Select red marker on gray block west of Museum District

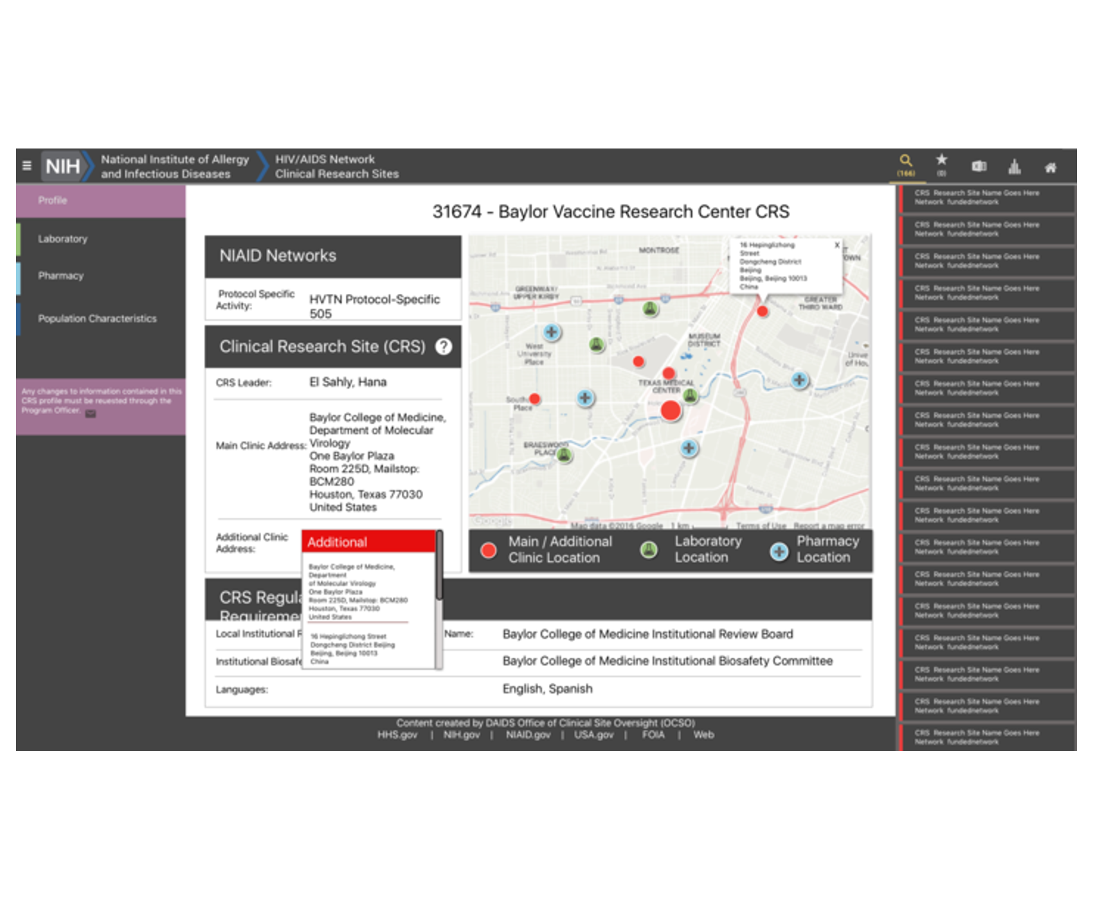pos(638,361)
